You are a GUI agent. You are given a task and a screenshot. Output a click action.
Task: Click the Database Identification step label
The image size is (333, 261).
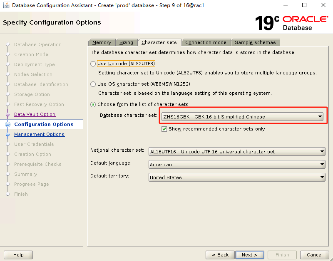pyautogui.click(x=41, y=85)
